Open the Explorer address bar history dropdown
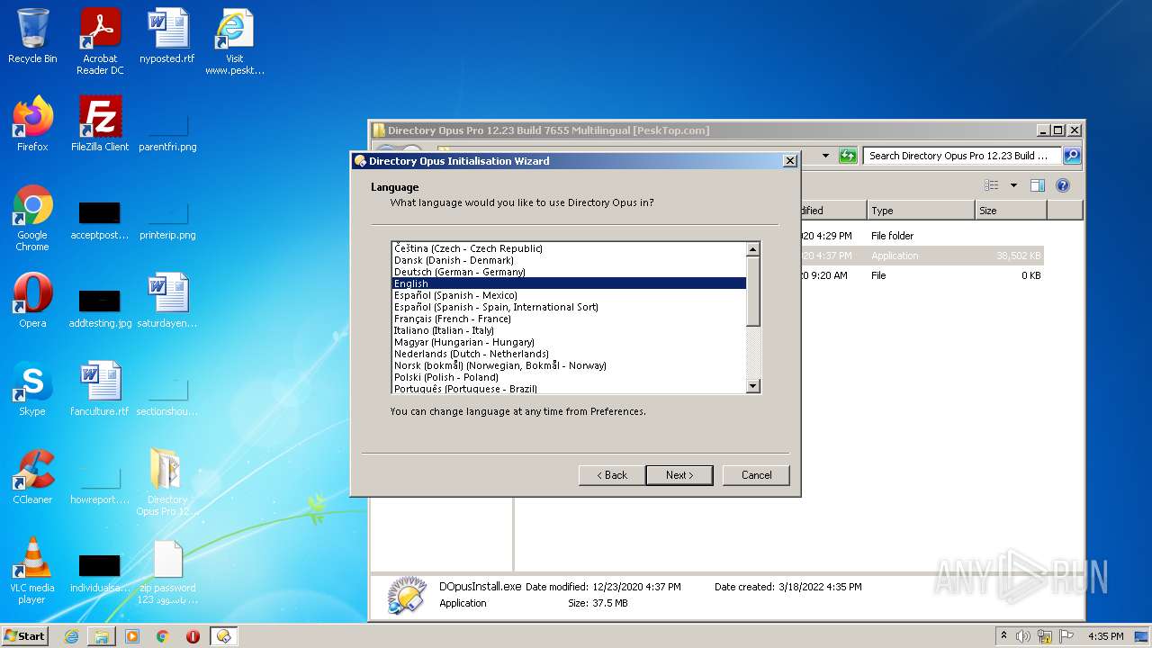1152x648 pixels. [x=825, y=156]
